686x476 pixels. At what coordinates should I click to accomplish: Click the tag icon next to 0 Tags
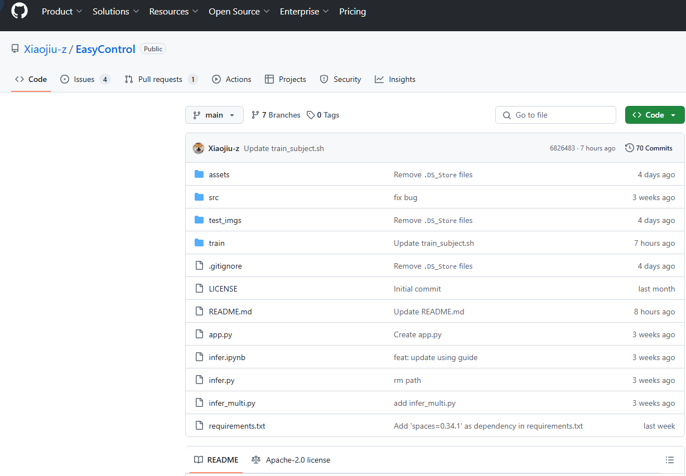[311, 115]
